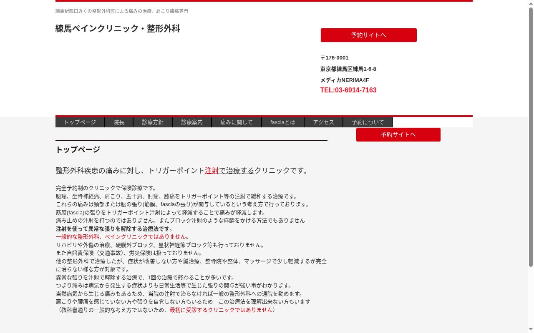Click bold line 注射を使って異常な張りを解除する治療法です

point(113,229)
